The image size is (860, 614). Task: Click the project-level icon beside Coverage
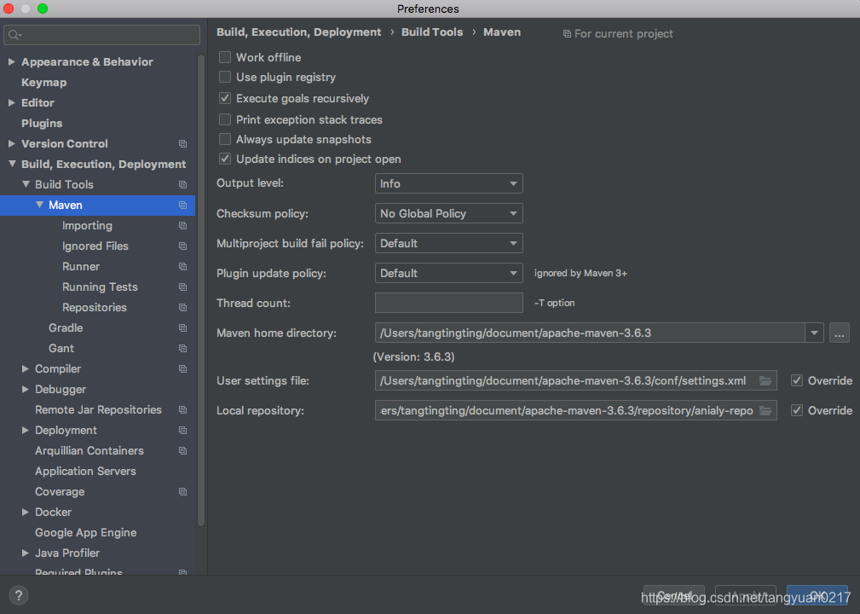(x=182, y=492)
